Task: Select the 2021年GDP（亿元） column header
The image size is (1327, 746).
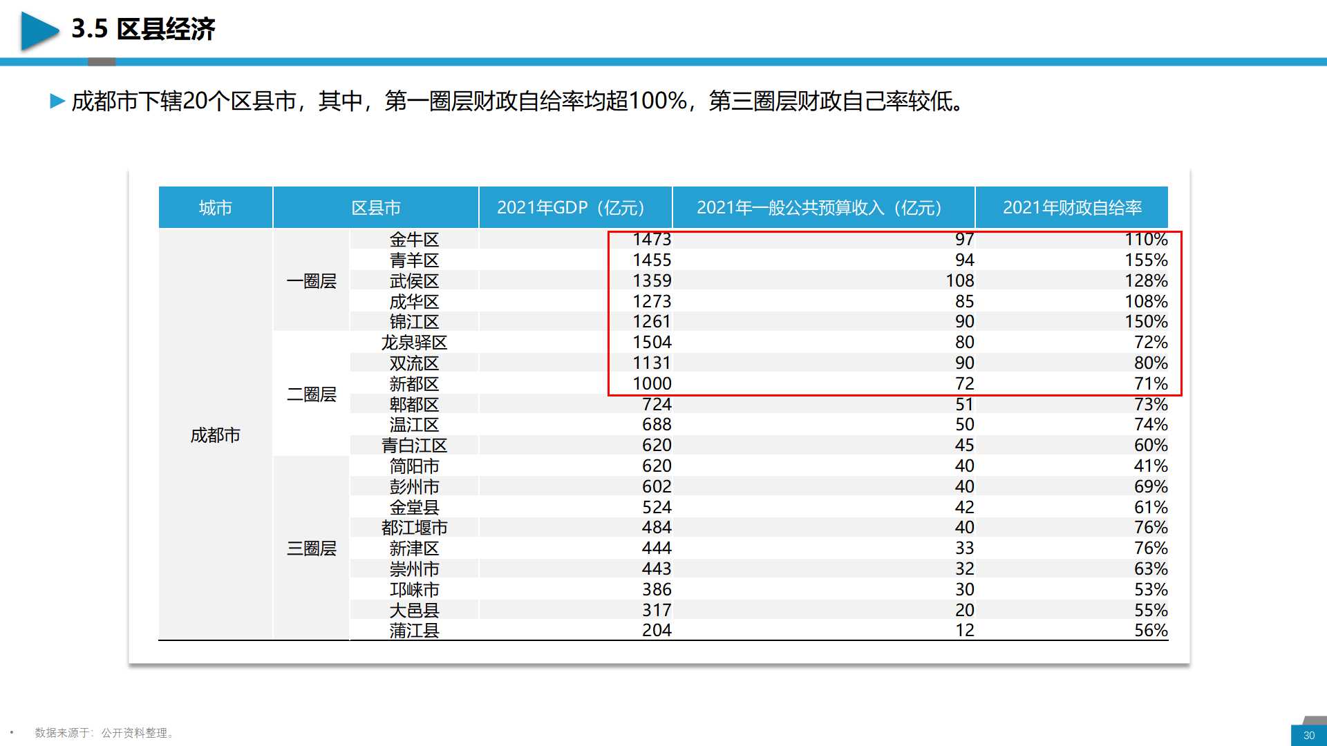Action: pos(575,207)
